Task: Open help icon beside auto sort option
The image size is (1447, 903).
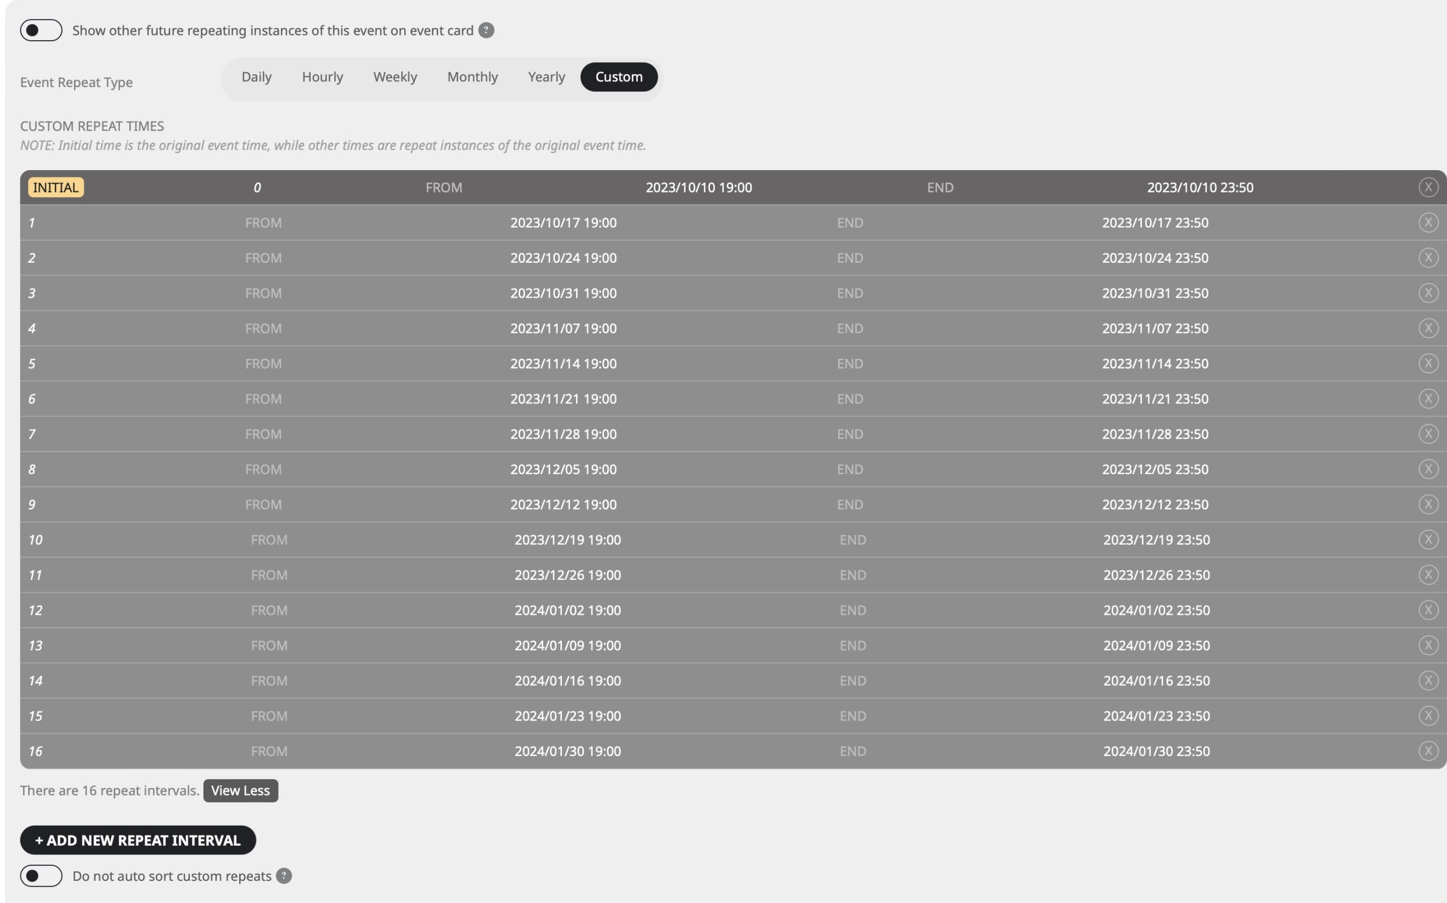Action: [x=284, y=876]
